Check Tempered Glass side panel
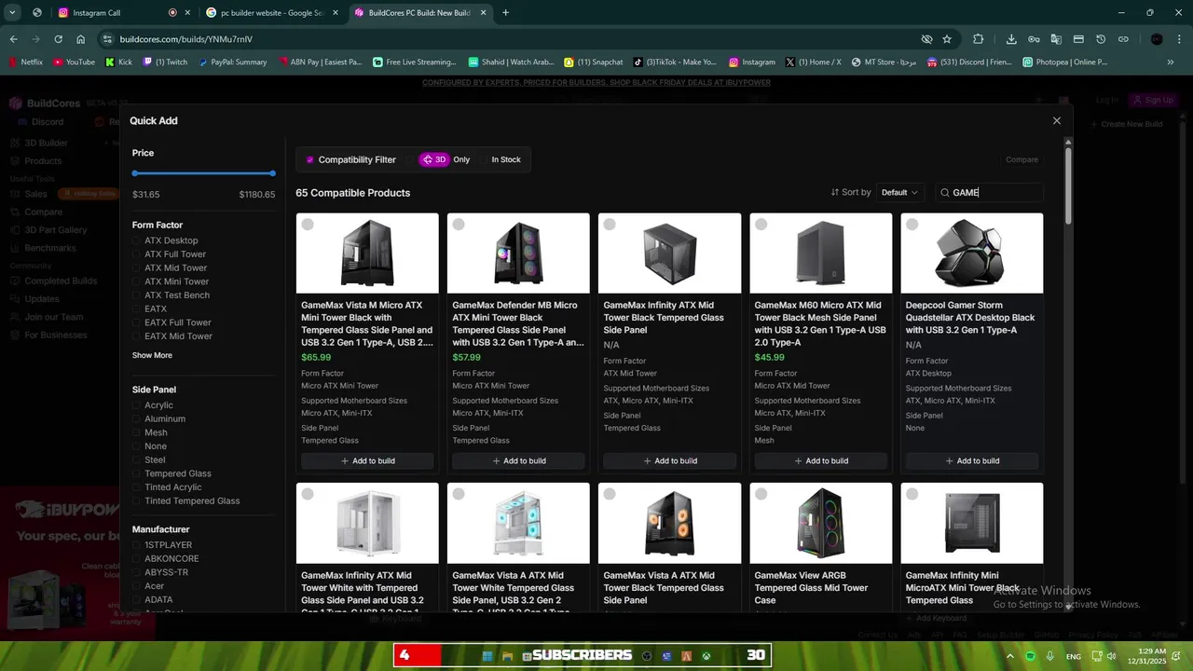This screenshot has width=1193, height=671. 137,473
